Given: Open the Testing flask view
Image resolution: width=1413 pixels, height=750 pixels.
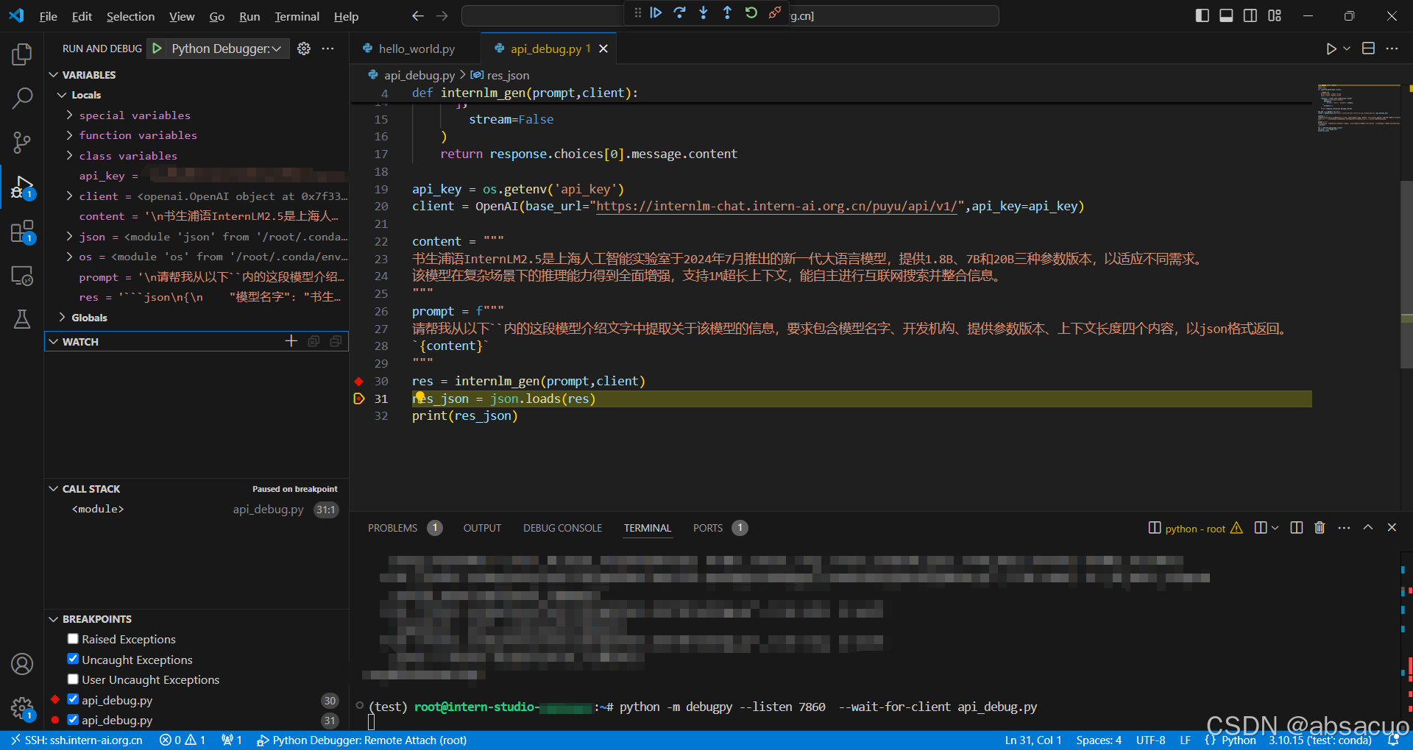Looking at the screenshot, I should coord(22,319).
